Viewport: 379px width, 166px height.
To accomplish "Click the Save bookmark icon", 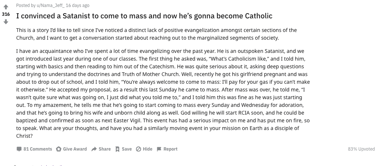I will tap(118, 149).
